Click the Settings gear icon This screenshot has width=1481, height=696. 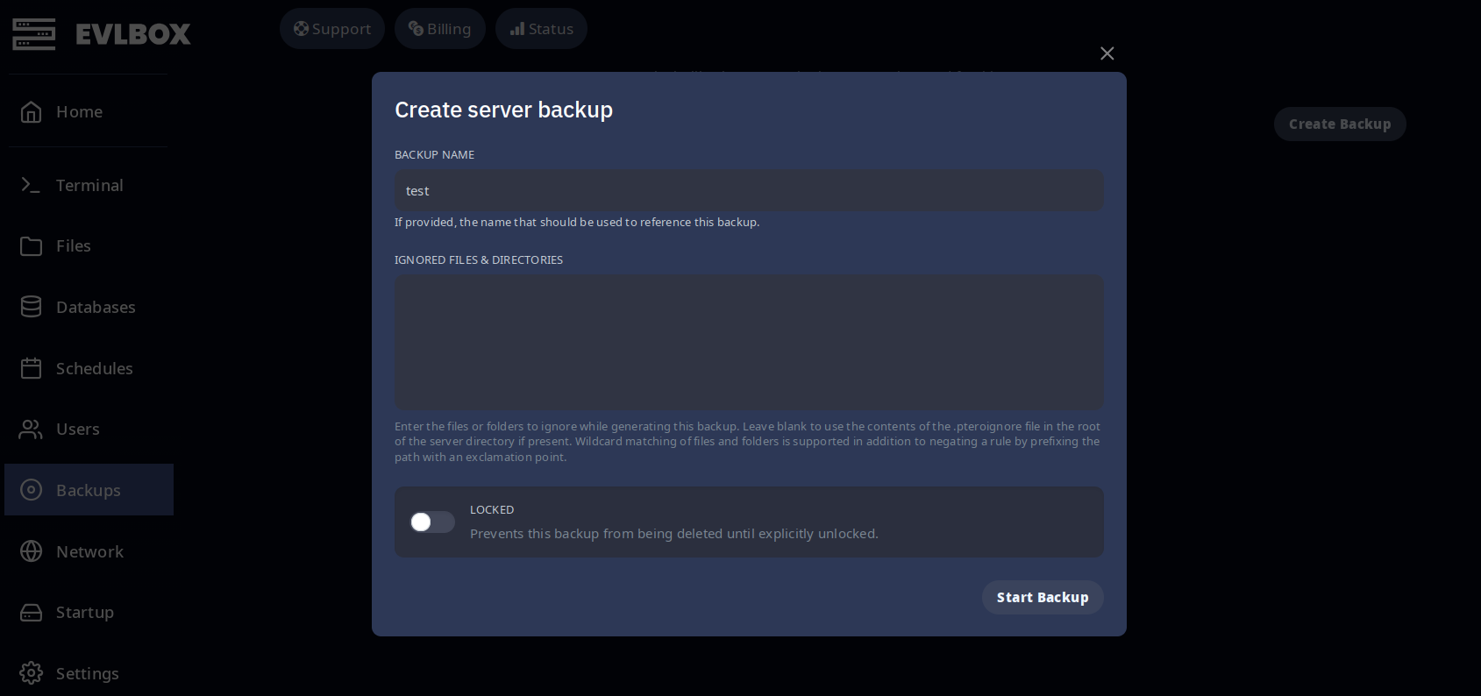pos(32,673)
